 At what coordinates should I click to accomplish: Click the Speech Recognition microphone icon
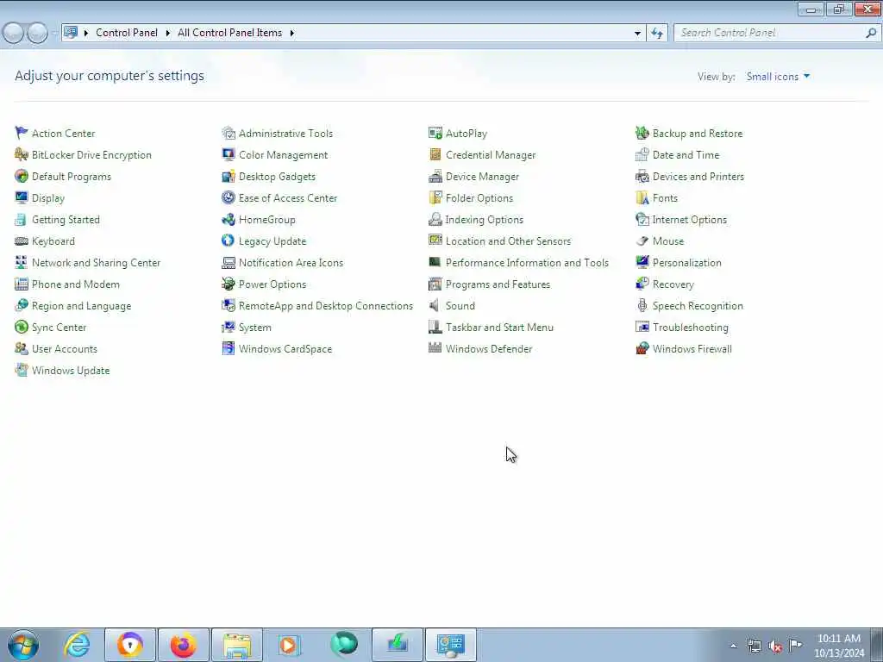[x=642, y=305]
